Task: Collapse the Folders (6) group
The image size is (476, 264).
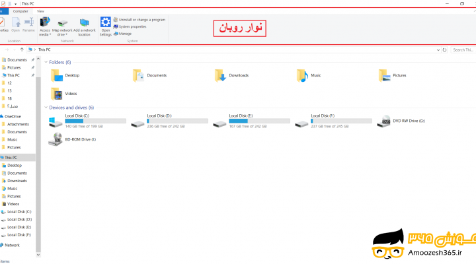Action: coord(46,62)
